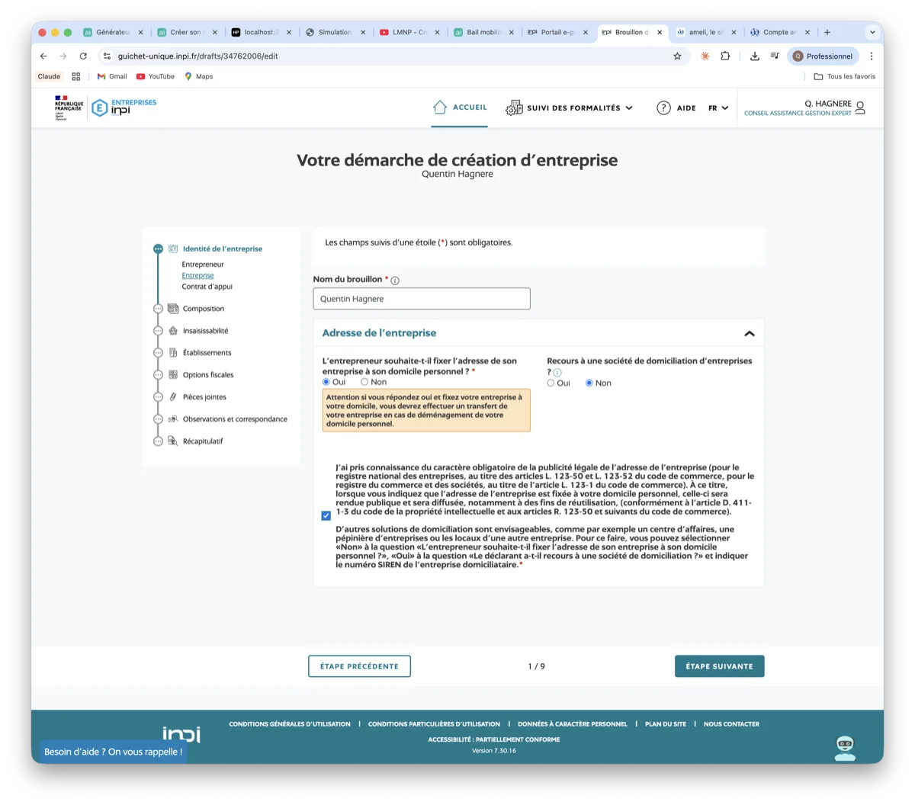The height and width of the screenshot is (805, 915).
Task: Open the info tooltip beside Nom du brouillon
Action: pyautogui.click(x=394, y=280)
